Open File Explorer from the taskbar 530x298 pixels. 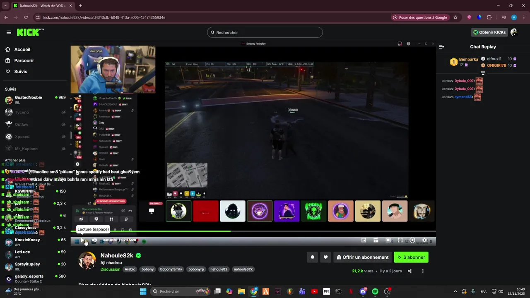(x=241, y=291)
